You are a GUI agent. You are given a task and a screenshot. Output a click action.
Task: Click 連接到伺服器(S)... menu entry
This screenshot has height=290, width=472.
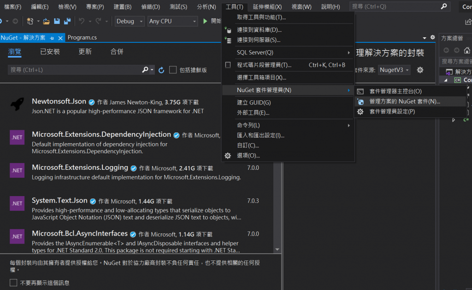click(x=288, y=40)
